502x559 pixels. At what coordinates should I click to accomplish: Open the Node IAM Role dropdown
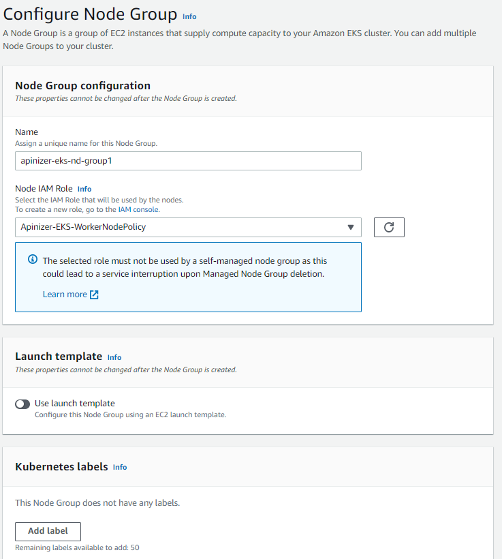click(x=189, y=227)
